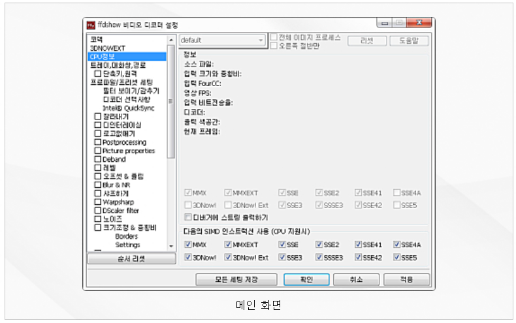
Task: Uncheck MMX in the SIMD 인스트럭션 사용 group
Action: (x=188, y=245)
